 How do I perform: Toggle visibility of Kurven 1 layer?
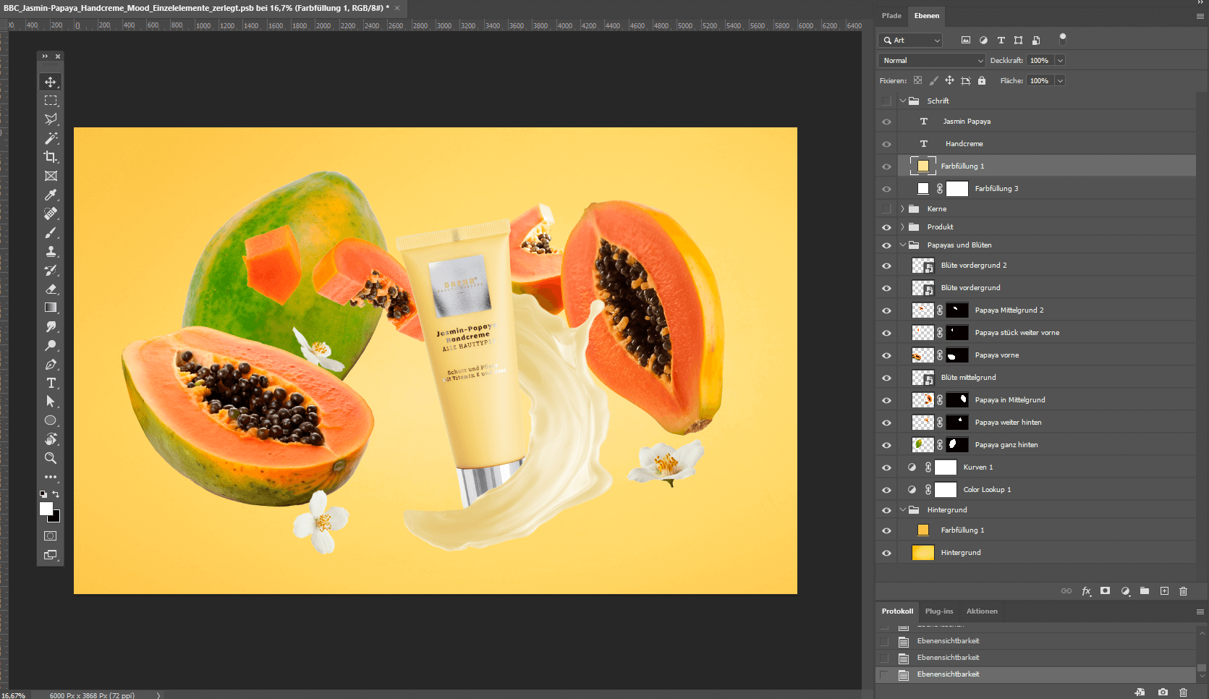[886, 467]
